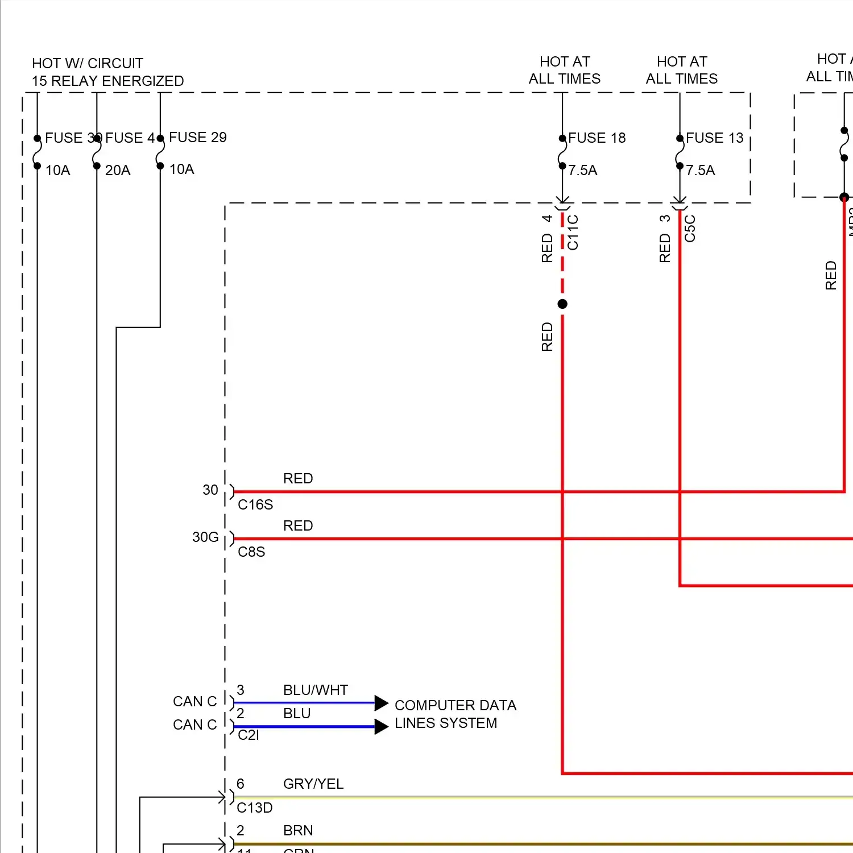
Task: Select the "CAN C" label beside pin 2
Action: (x=194, y=724)
